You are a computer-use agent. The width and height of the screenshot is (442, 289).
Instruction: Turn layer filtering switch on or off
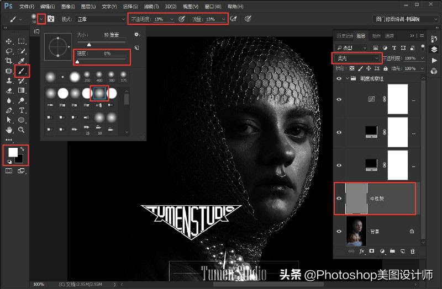click(423, 47)
